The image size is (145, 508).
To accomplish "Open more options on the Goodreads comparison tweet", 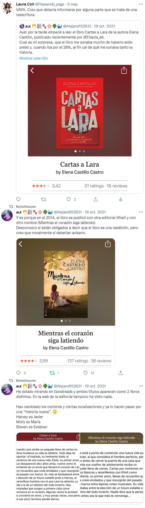I will (x=141, y=386).
